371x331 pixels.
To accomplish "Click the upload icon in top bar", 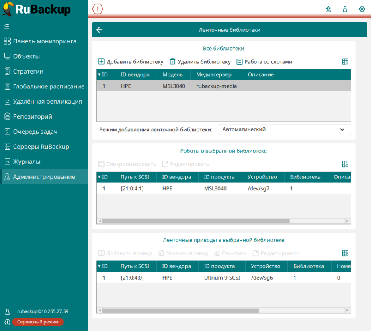I will coord(328,9).
